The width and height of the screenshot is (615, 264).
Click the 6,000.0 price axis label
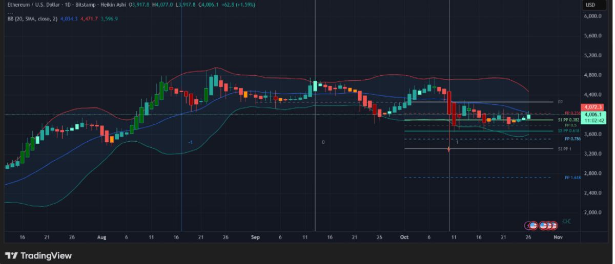pos(592,16)
